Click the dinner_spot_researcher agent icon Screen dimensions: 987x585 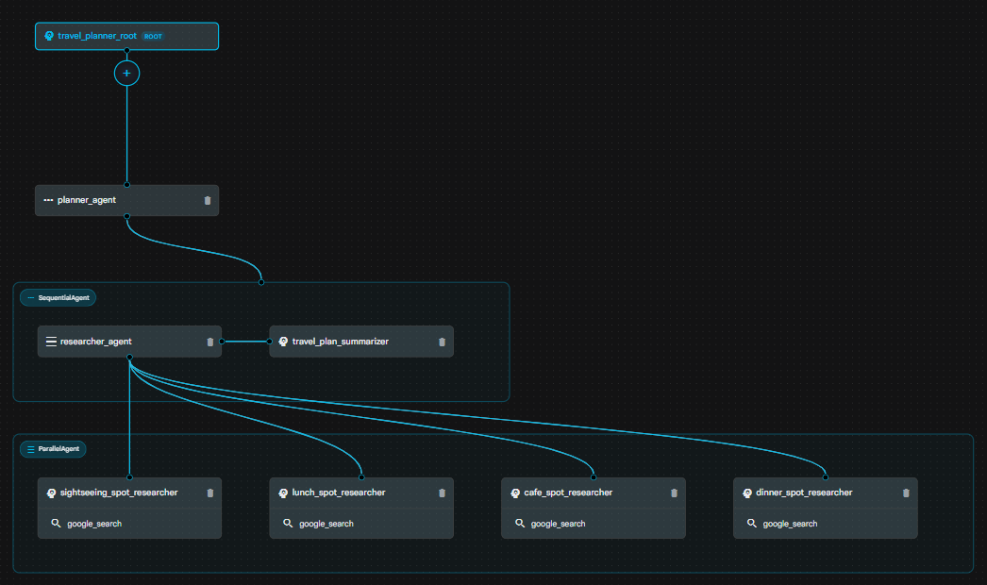click(x=747, y=493)
